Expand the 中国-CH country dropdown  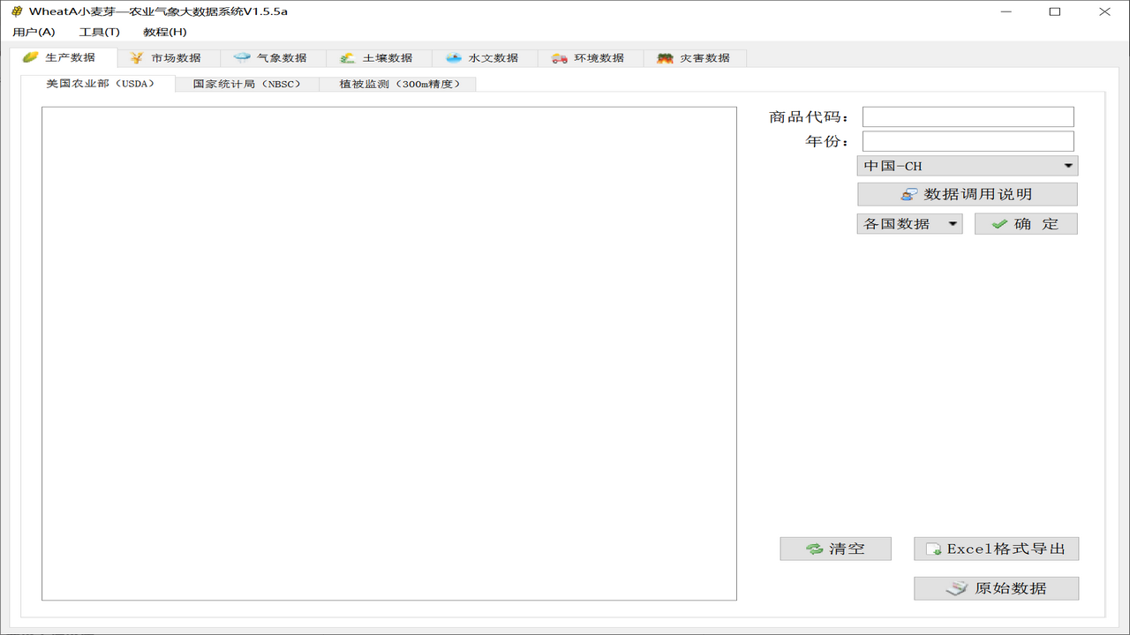click(967, 166)
